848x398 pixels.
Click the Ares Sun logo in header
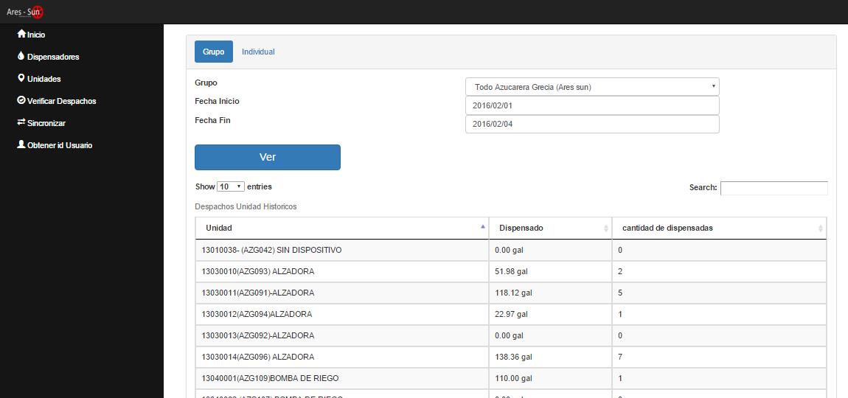click(x=25, y=12)
